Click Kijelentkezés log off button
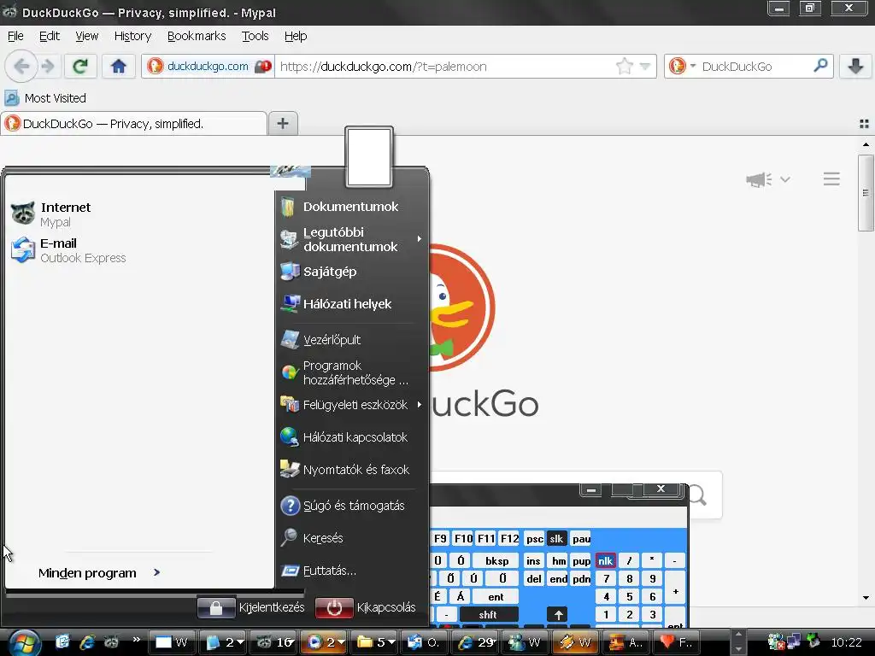875x656 pixels. (x=251, y=607)
